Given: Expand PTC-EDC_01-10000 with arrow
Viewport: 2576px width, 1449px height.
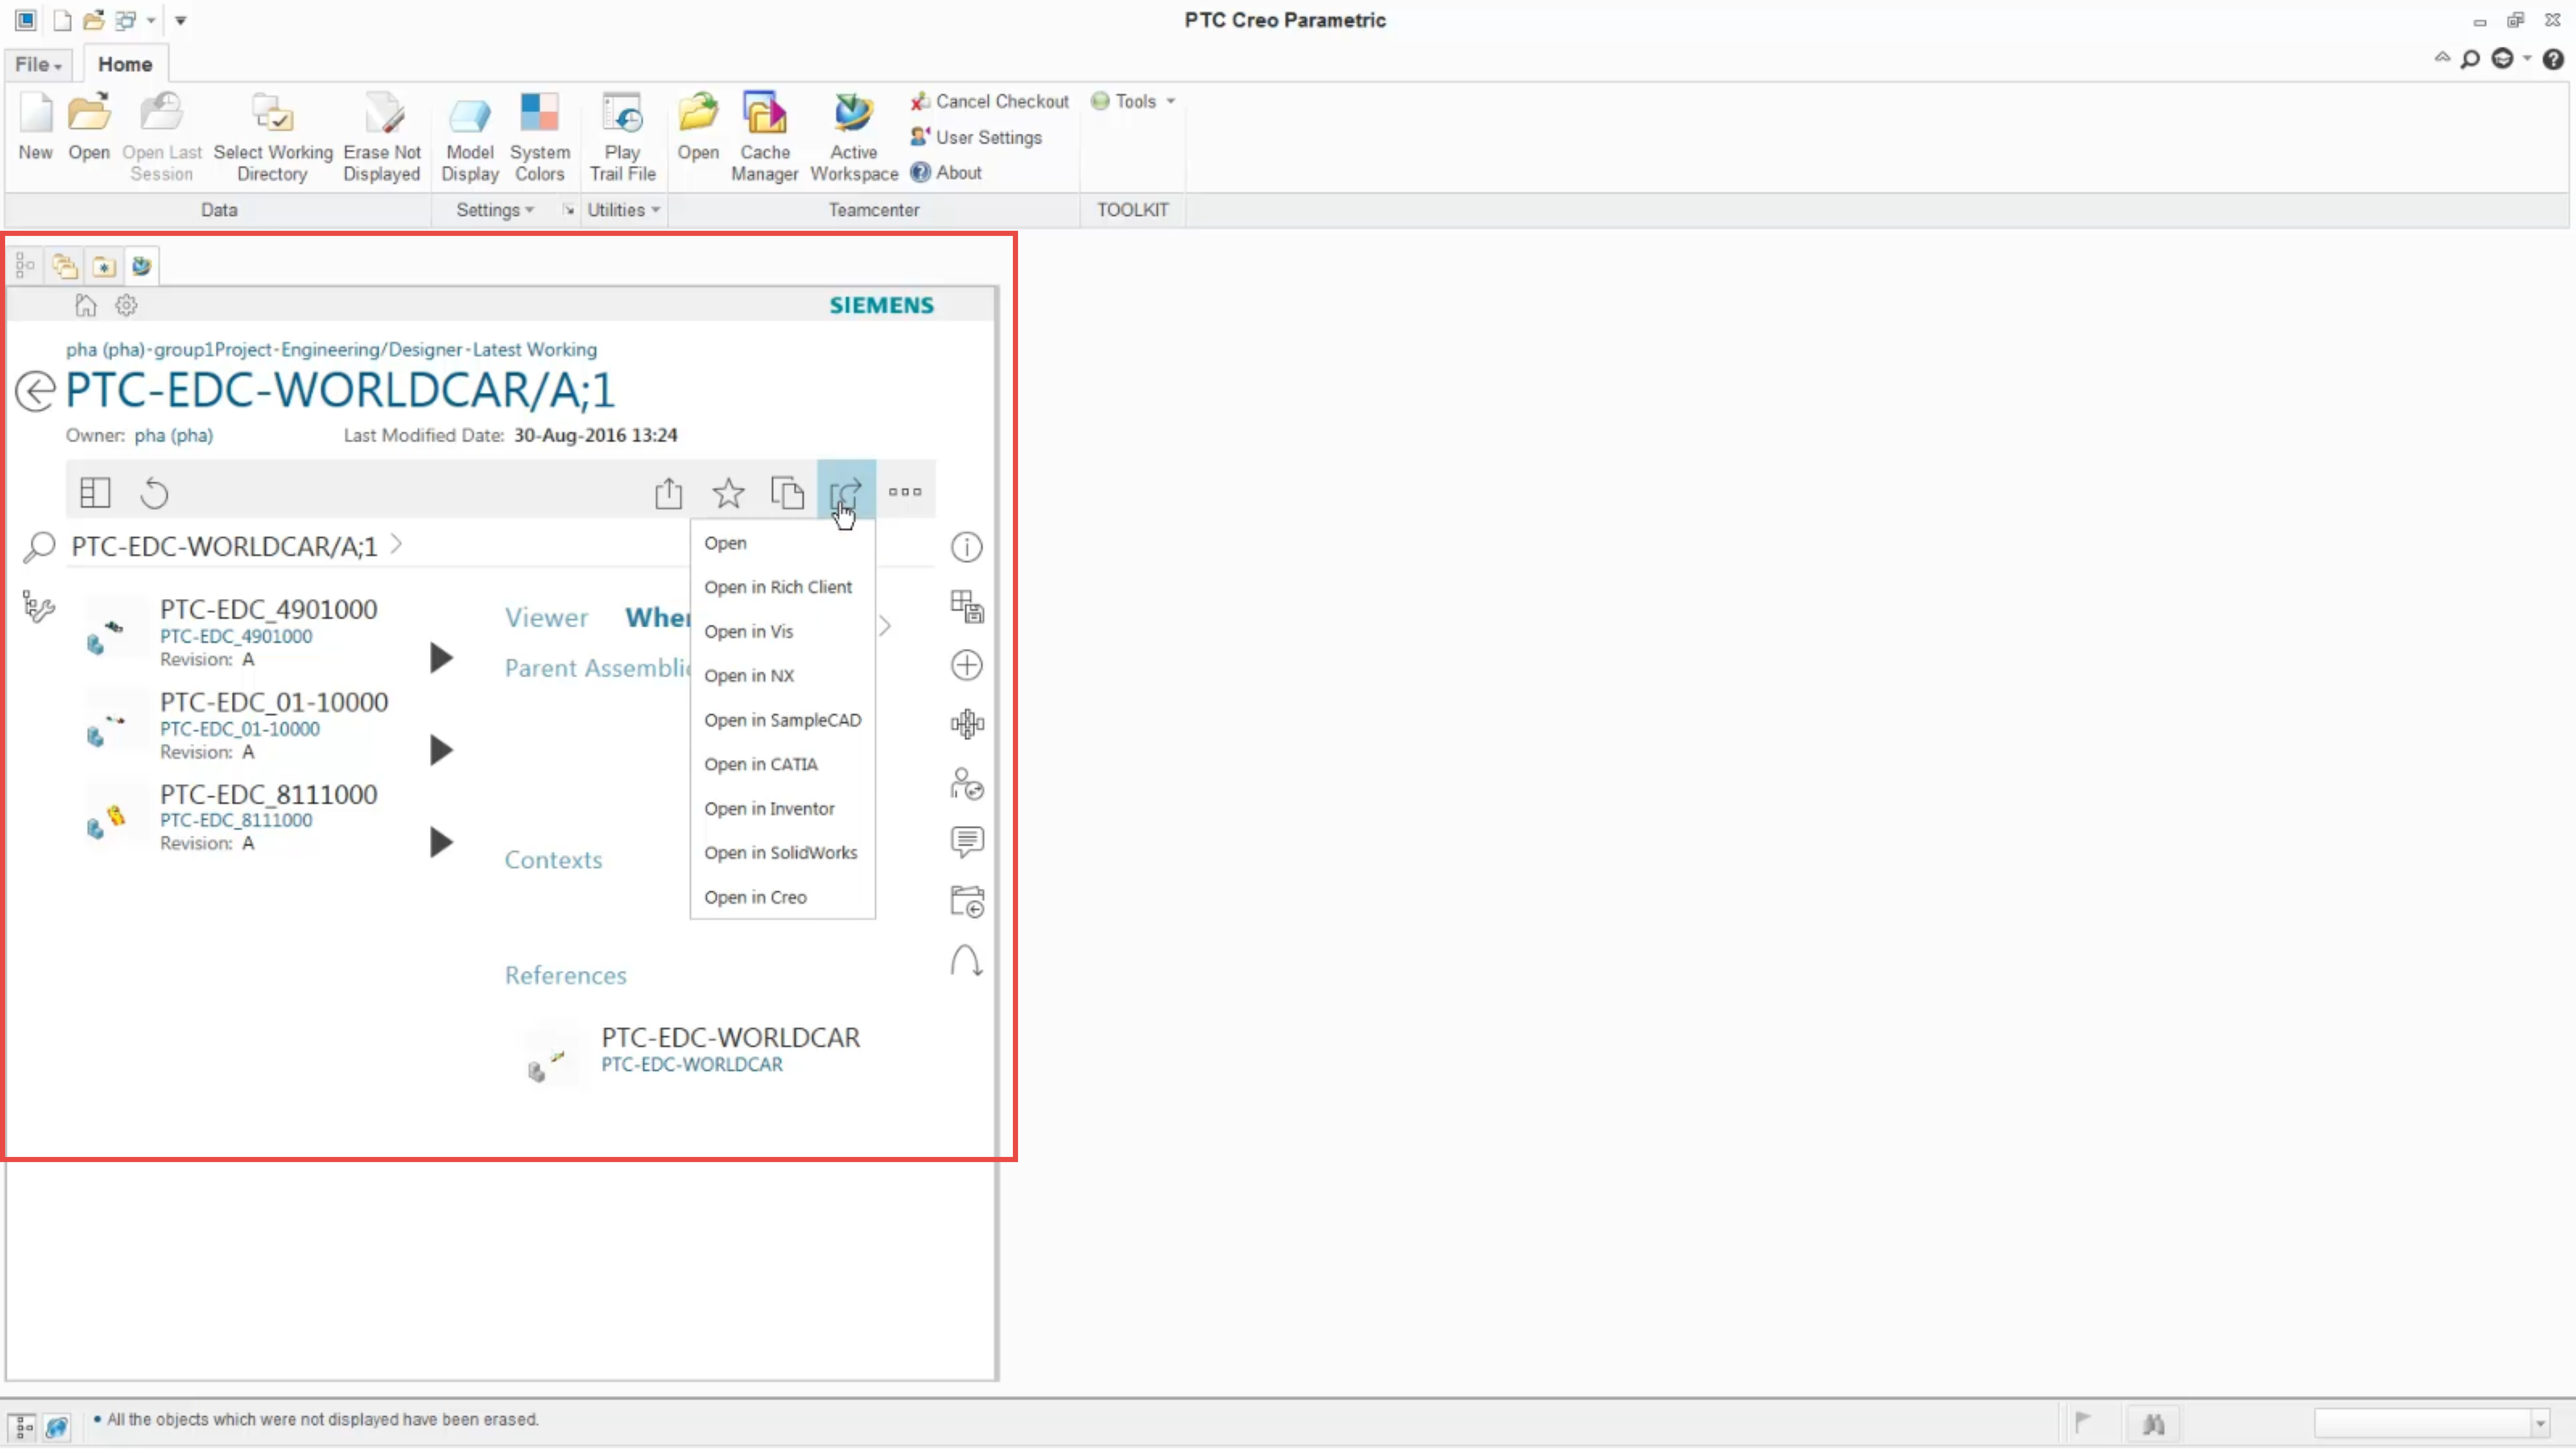Looking at the screenshot, I should click(x=441, y=750).
